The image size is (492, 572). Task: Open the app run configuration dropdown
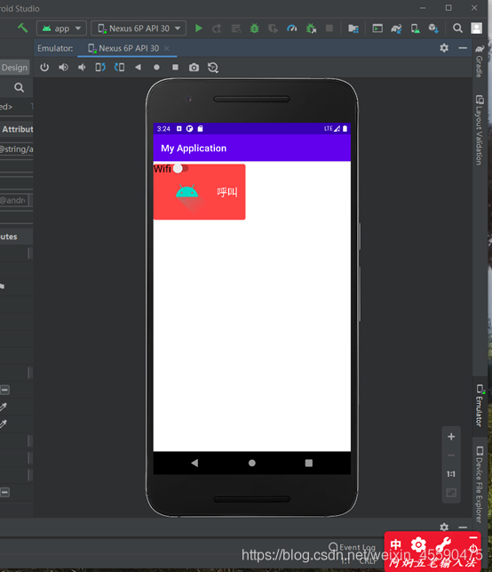point(61,28)
